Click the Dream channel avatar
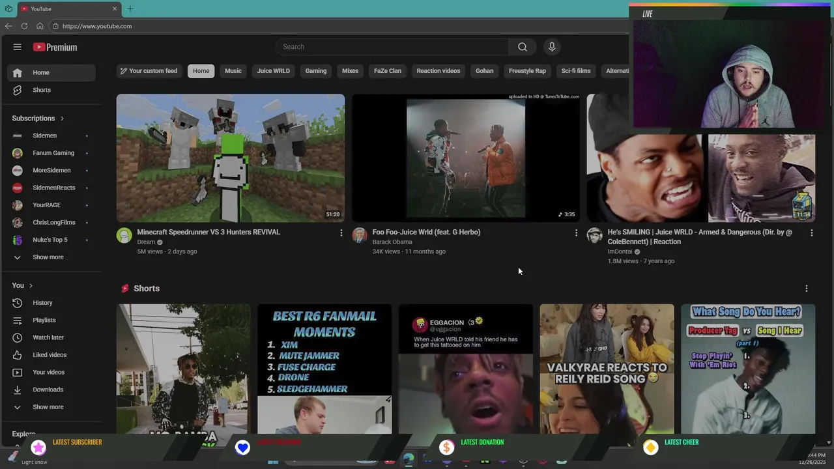Viewport: 834px width, 469px height. coord(124,236)
